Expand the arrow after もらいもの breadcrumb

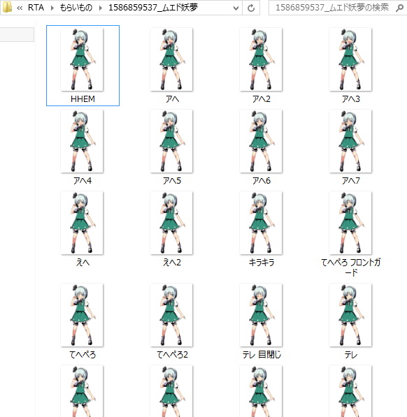click(101, 8)
